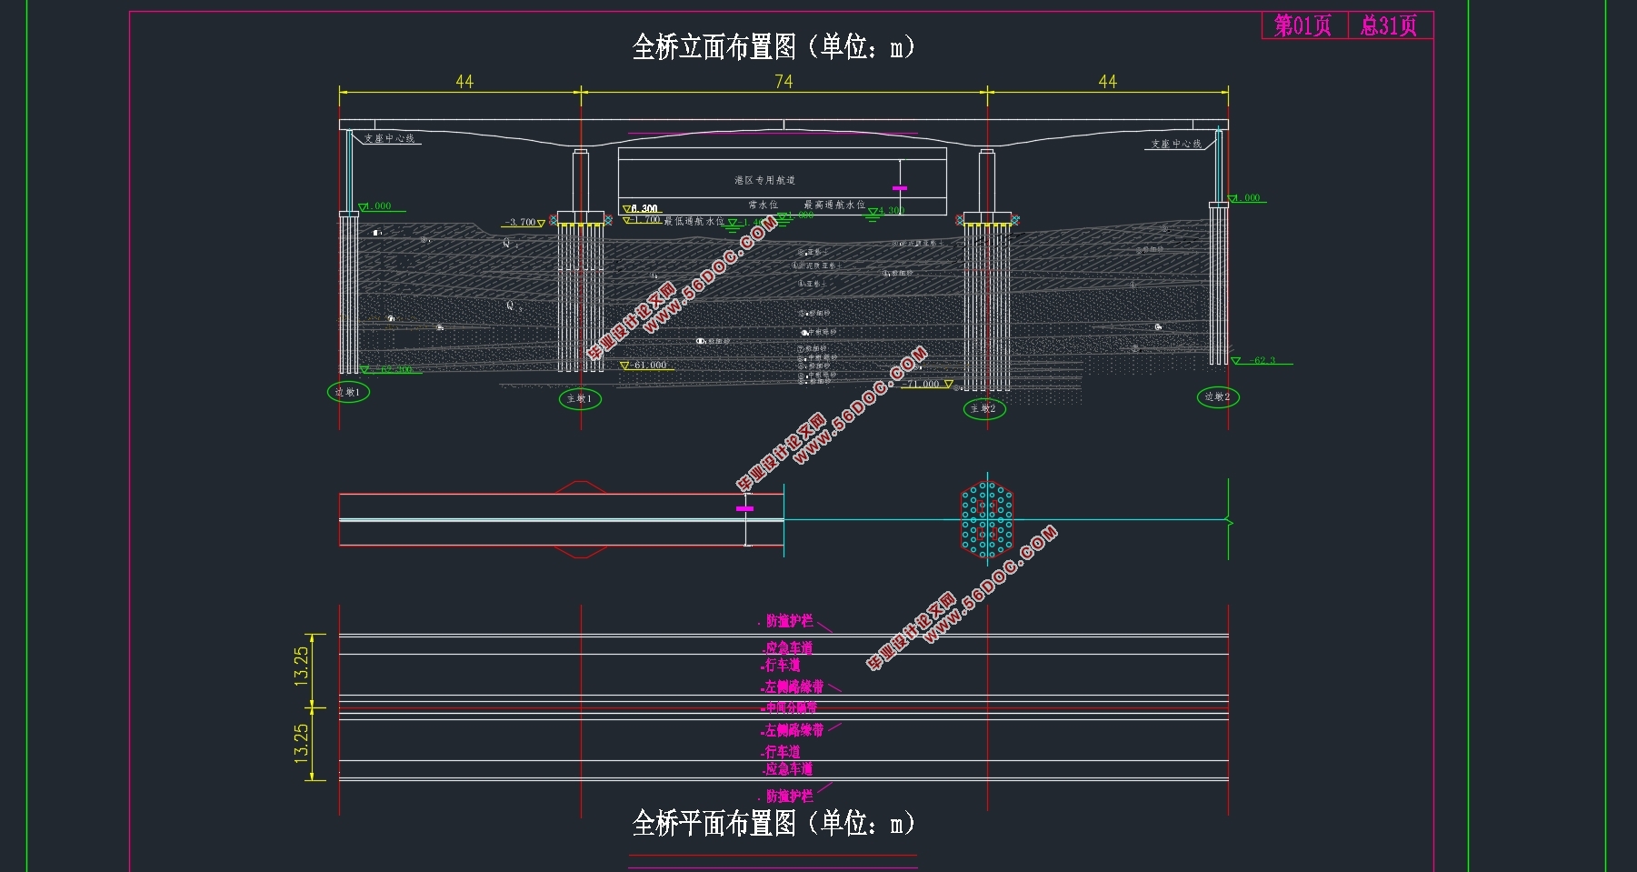1637x872 pixels.
Task: Click the 第01页 page label
Action: pos(1303,25)
